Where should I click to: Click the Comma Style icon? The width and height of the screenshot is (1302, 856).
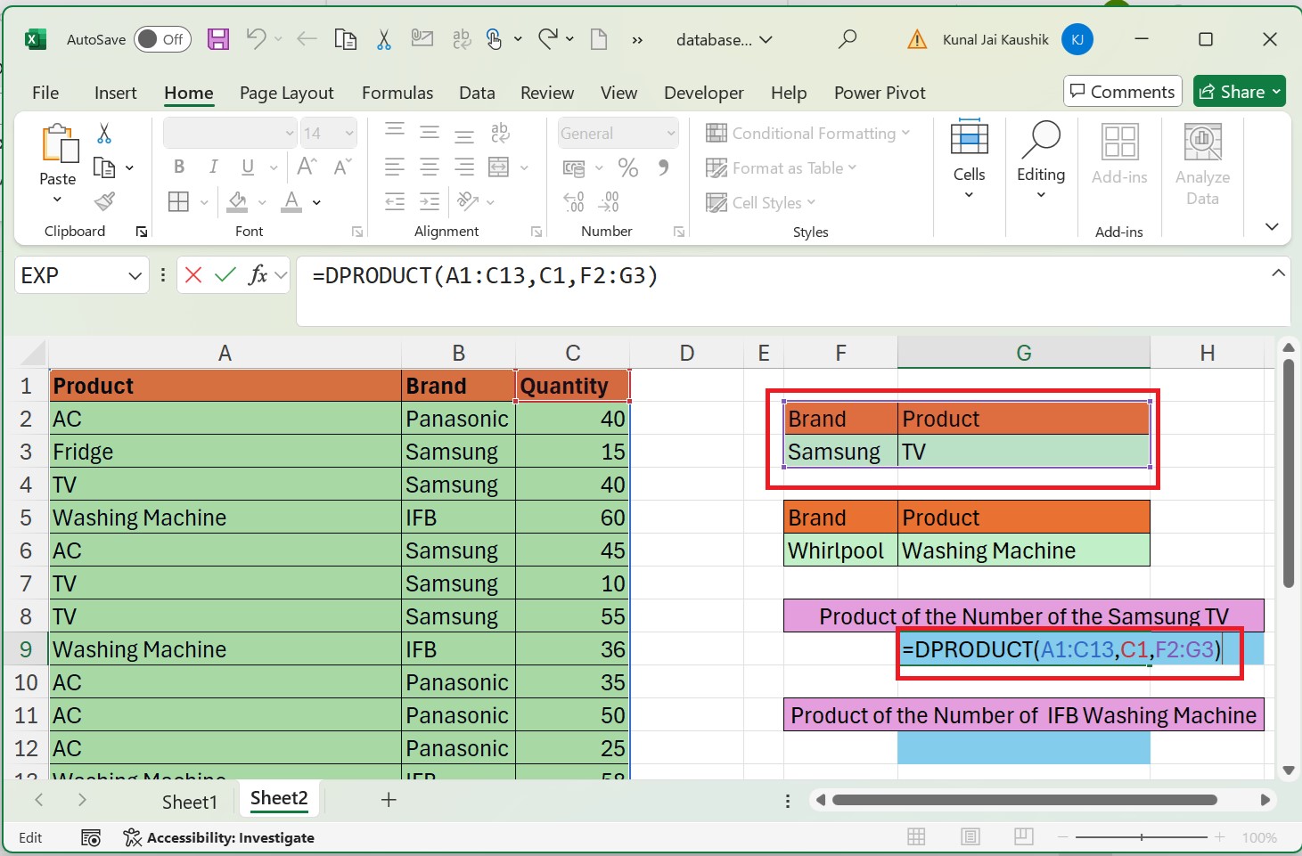(663, 167)
